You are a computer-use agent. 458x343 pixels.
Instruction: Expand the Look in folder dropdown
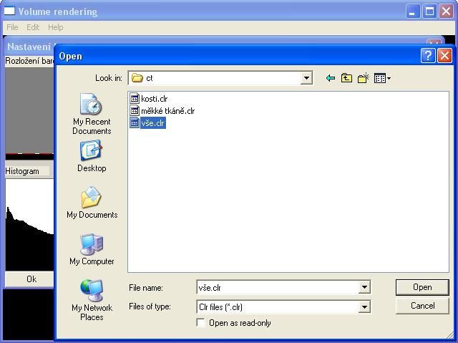point(306,78)
